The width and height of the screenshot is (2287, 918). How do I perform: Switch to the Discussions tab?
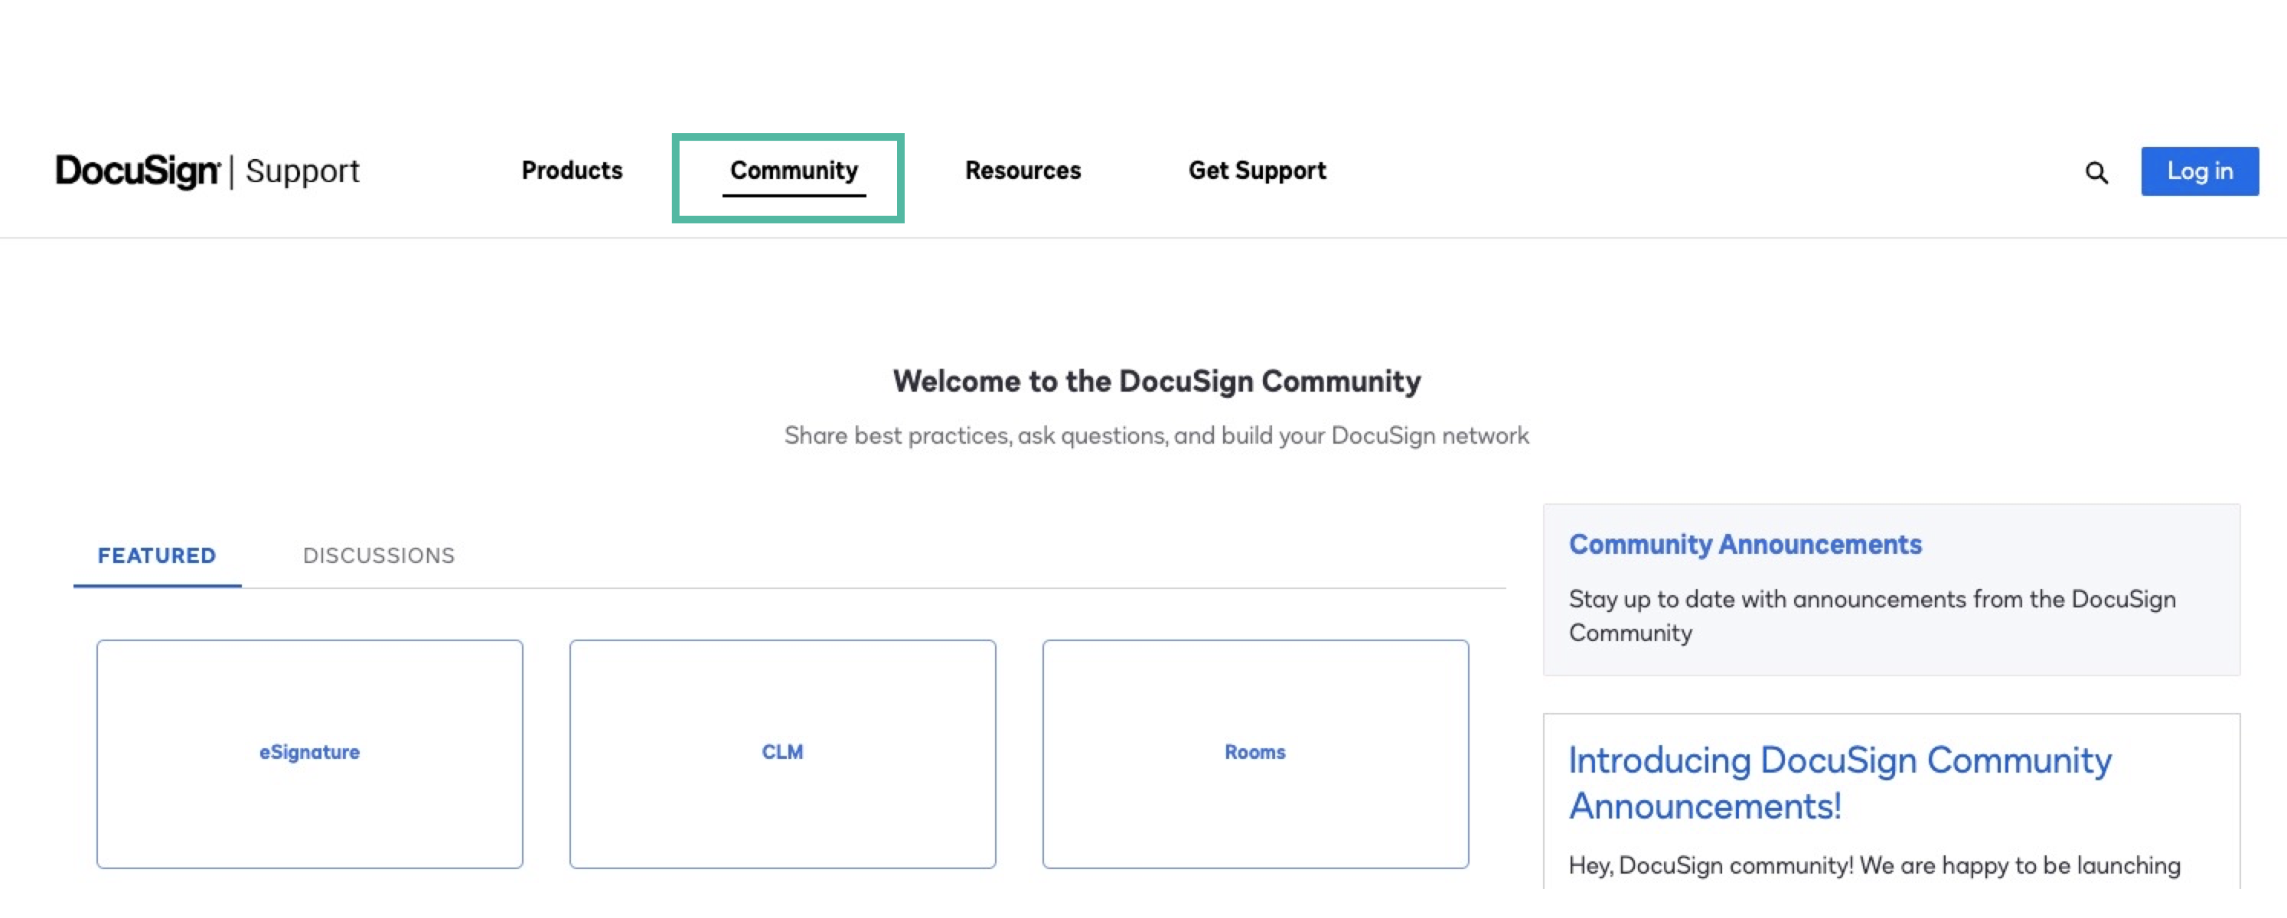pyautogui.click(x=378, y=555)
